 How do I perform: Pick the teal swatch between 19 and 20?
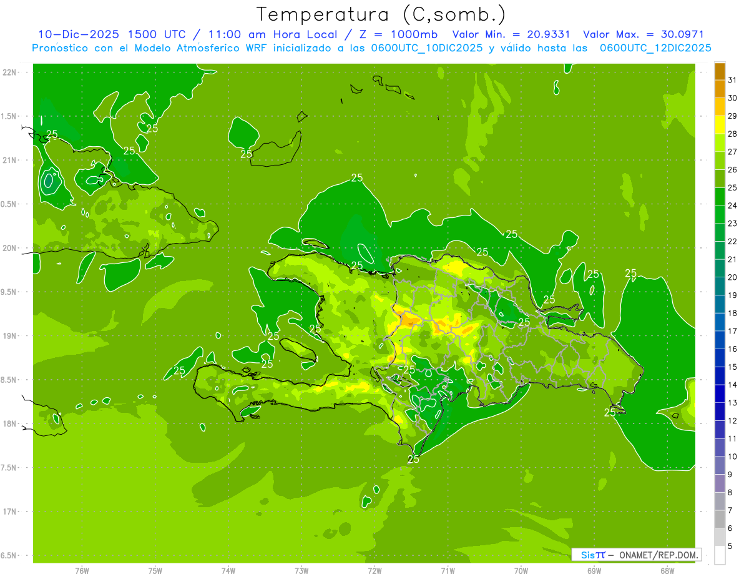point(720,286)
